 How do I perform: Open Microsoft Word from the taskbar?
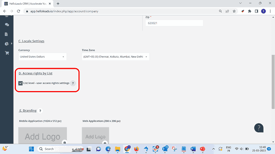pyautogui.click(x=193, y=149)
